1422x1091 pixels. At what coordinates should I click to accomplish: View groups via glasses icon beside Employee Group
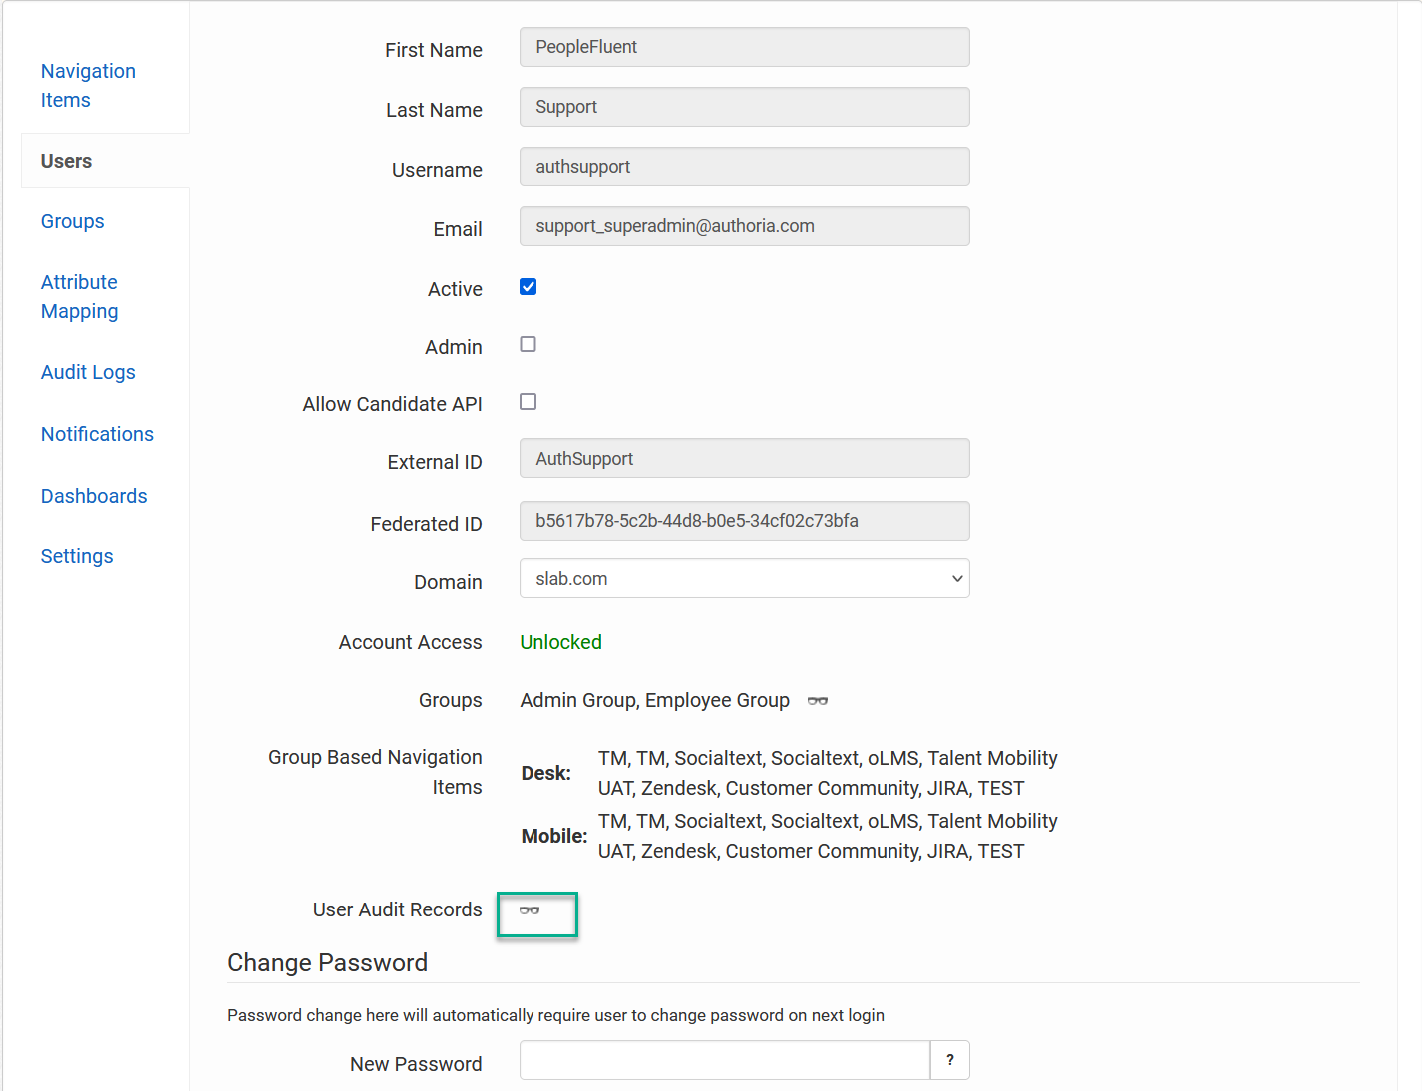pyautogui.click(x=818, y=701)
